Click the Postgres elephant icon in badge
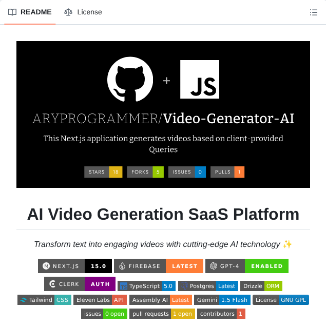Image resolution: width=326 pixels, height=326 pixels. tap(184, 286)
